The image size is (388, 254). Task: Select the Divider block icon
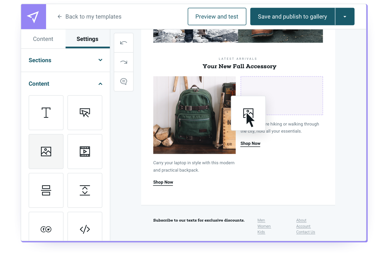tap(46, 190)
